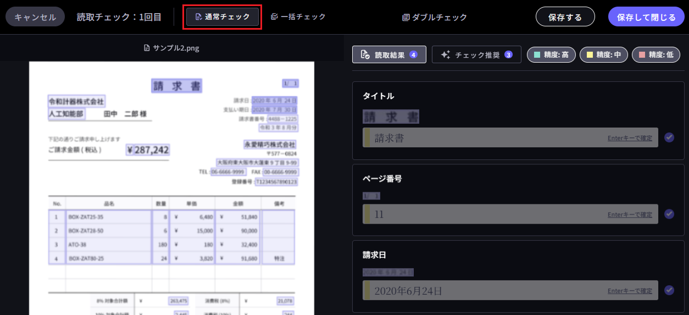Toggle the 精度: 中 filter

(604, 54)
